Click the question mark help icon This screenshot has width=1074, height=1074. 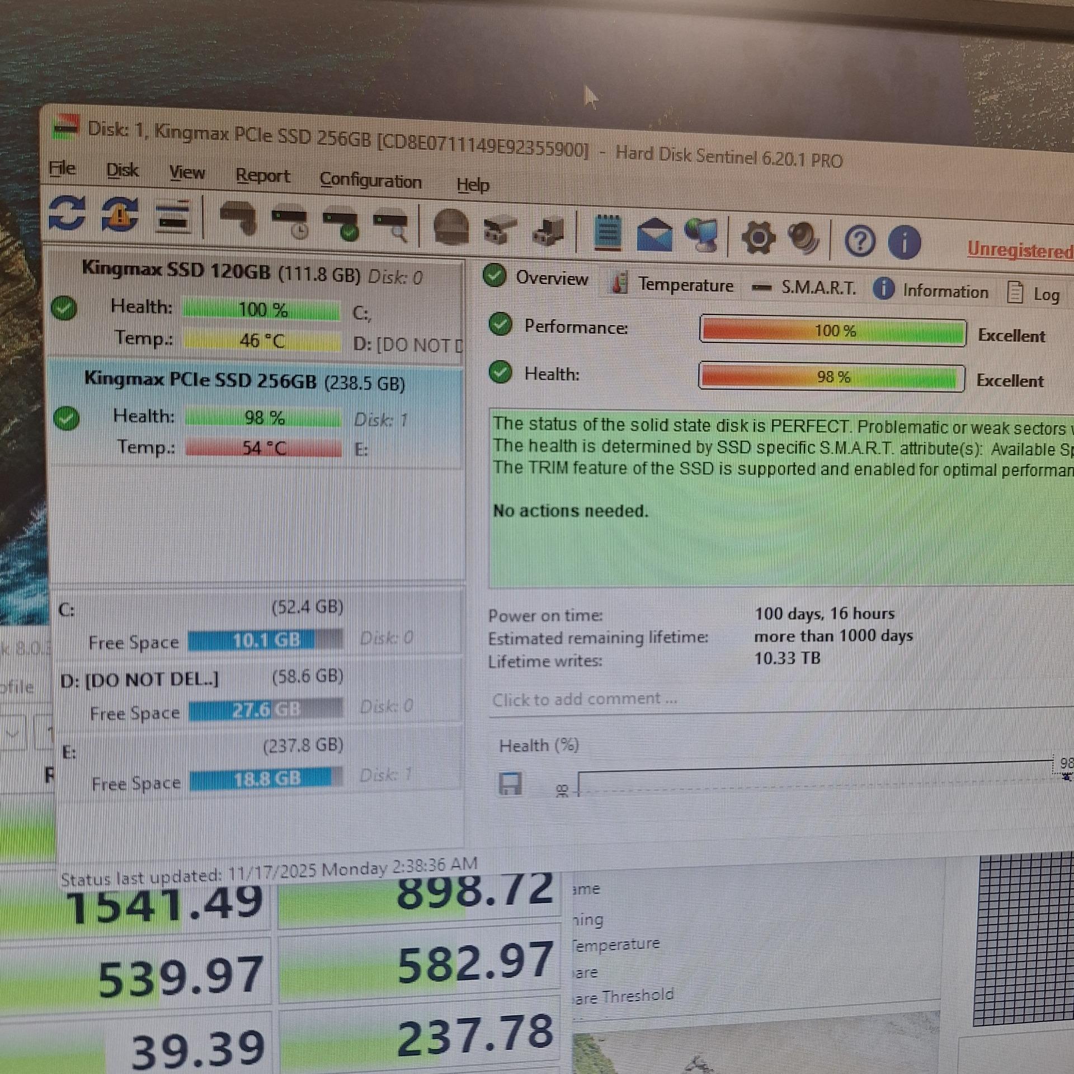(x=859, y=242)
